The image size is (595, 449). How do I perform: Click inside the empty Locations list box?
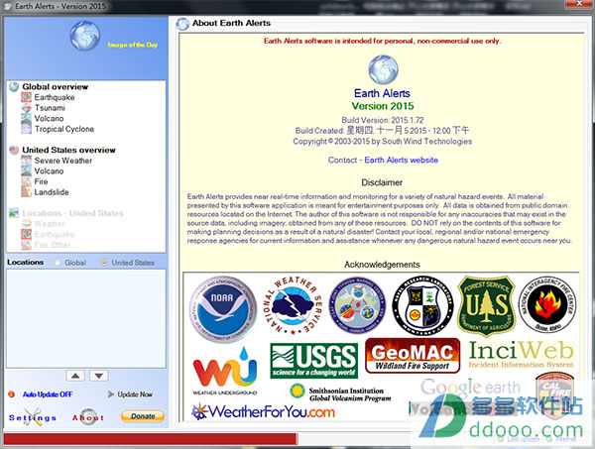point(85,318)
